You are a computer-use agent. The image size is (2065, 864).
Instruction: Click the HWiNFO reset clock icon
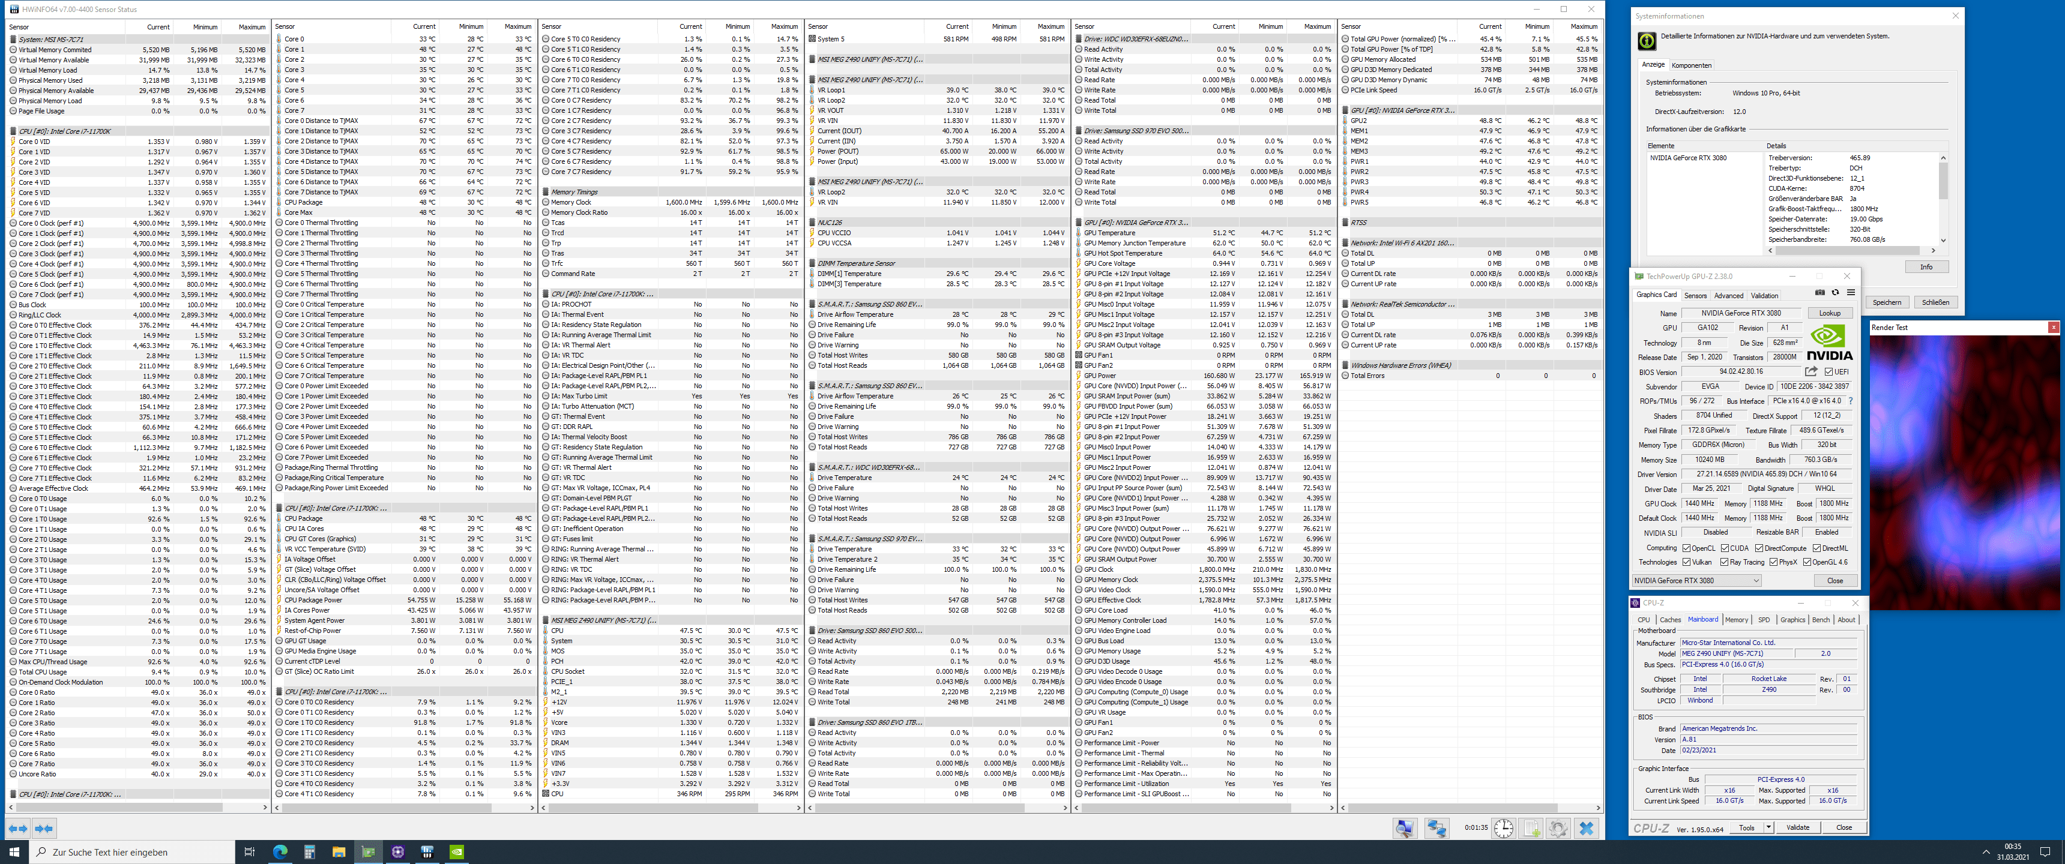click(x=1503, y=829)
